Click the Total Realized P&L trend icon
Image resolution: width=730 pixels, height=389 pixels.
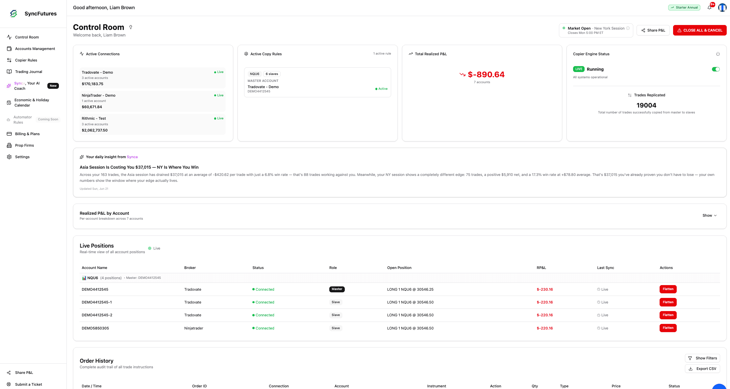pyautogui.click(x=411, y=54)
